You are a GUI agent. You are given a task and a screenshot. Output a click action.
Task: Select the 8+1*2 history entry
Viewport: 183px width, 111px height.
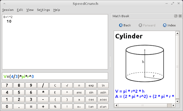click(x=8, y=17)
